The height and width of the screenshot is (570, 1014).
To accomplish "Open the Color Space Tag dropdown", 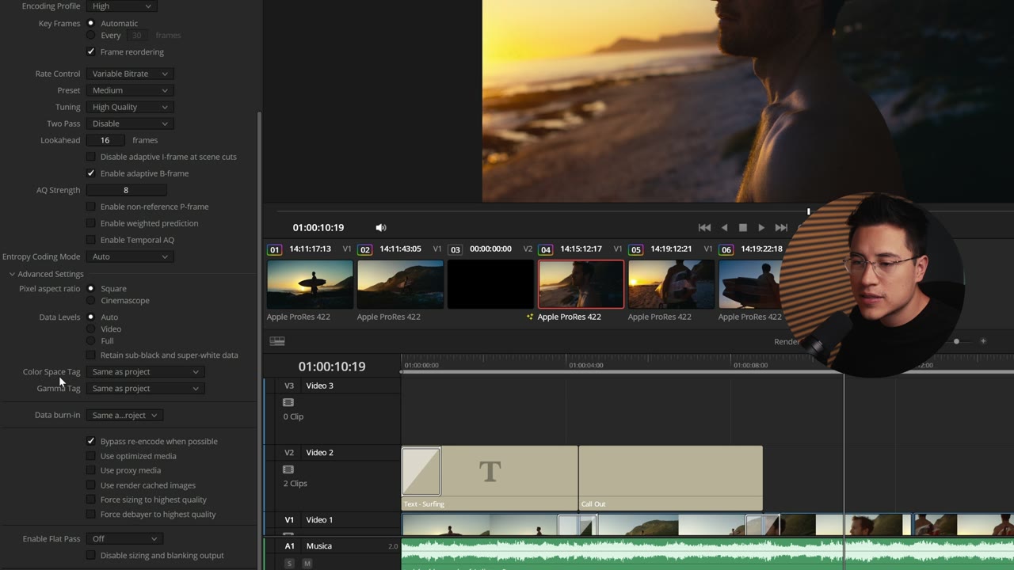I will 145,372.
